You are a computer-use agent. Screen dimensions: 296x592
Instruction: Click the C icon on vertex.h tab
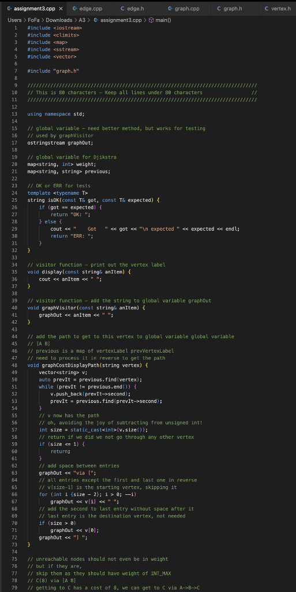click(267, 8)
